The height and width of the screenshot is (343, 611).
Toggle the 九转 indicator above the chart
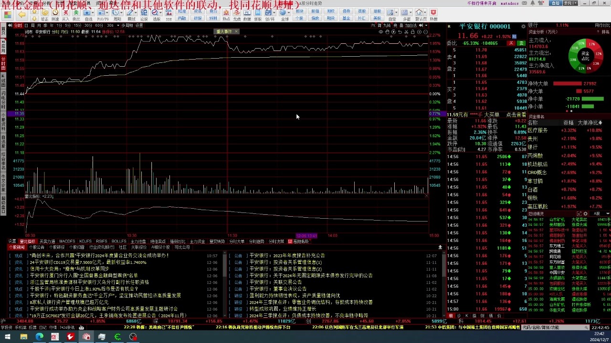387,25
